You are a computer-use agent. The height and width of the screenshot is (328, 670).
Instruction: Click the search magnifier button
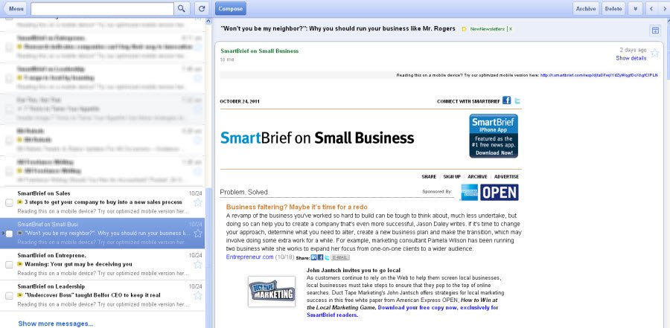(x=182, y=8)
